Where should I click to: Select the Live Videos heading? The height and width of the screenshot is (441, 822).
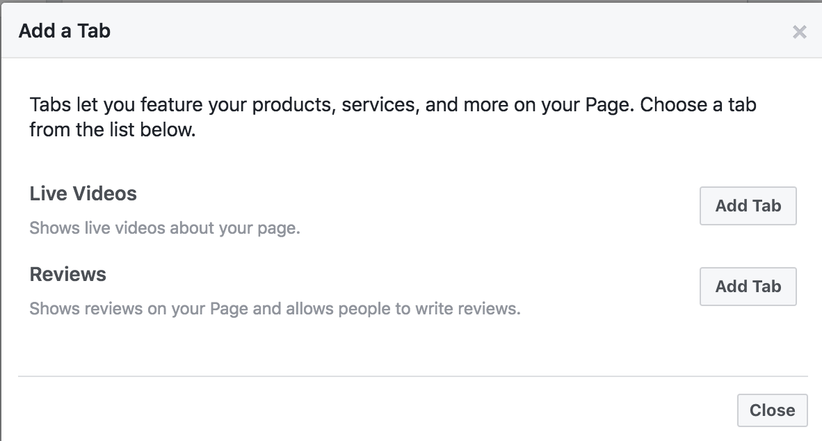(x=83, y=193)
